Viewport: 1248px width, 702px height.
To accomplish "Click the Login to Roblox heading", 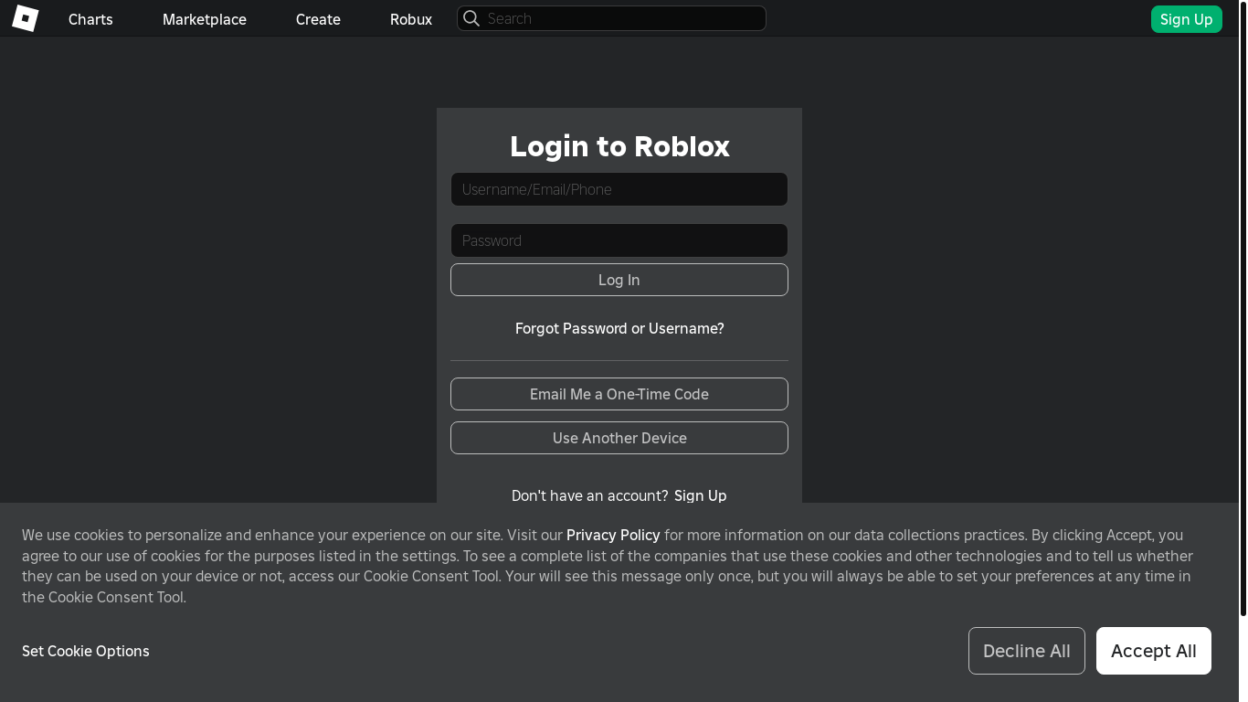I will (619, 146).
